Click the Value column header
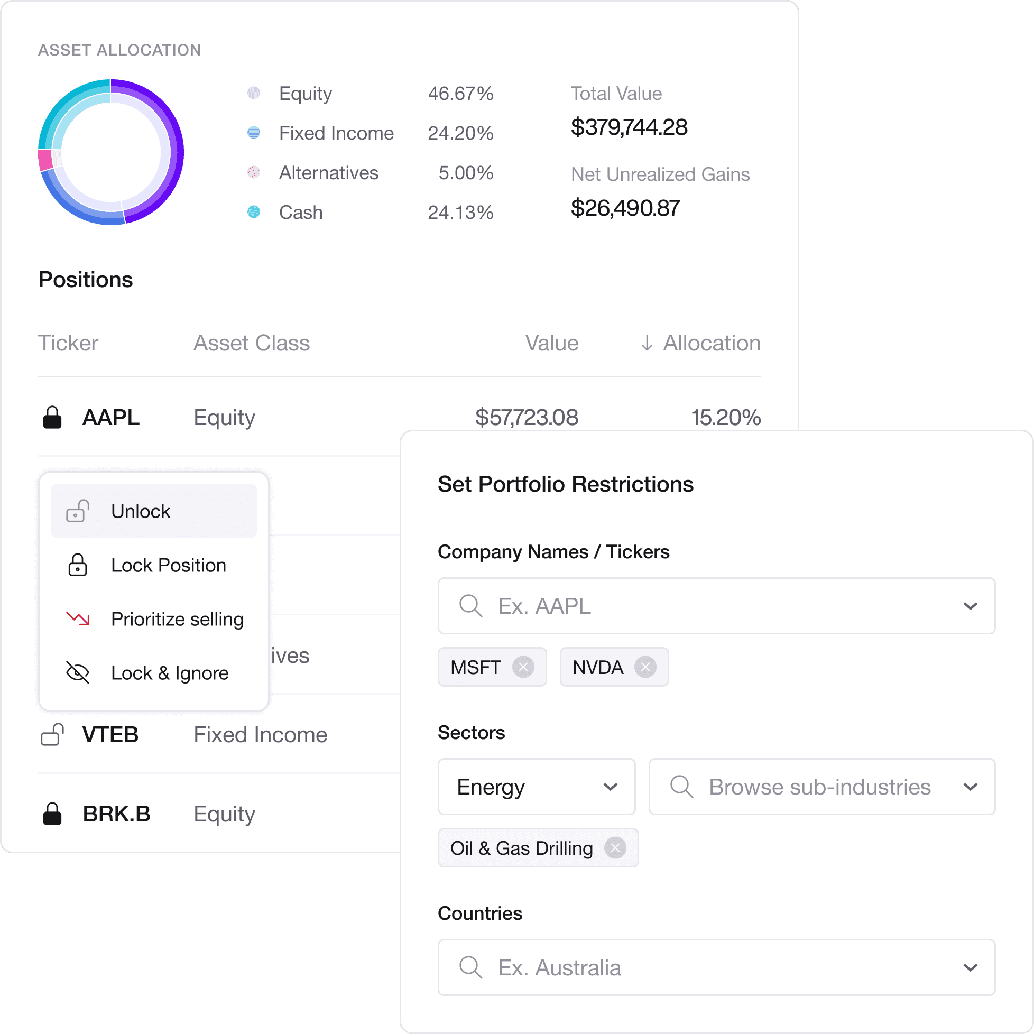 coord(552,343)
